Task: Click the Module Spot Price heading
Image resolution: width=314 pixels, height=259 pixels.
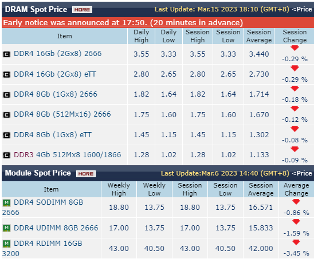Action: tap(38, 173)
